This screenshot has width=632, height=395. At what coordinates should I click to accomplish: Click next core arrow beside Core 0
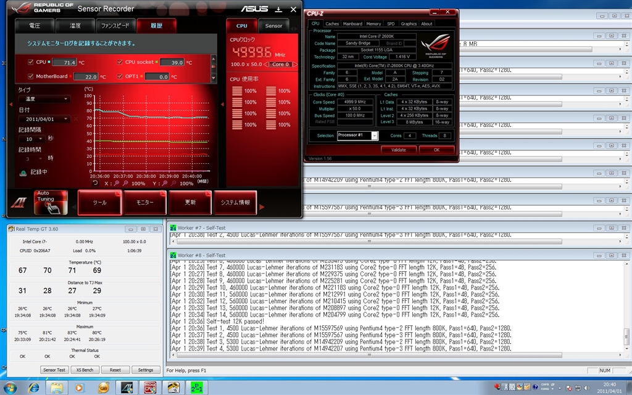coord(295,64)
